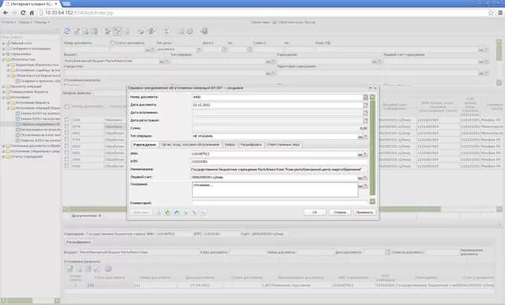Go back with browser back arrow

[x=6, y=13]
